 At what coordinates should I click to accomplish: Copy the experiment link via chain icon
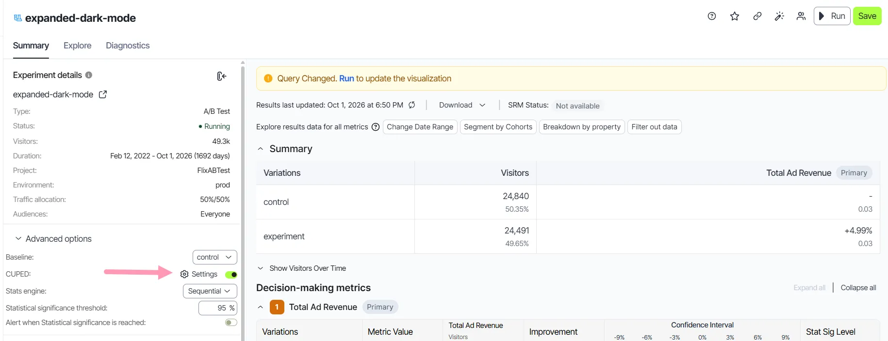click(x=757, y=16)
